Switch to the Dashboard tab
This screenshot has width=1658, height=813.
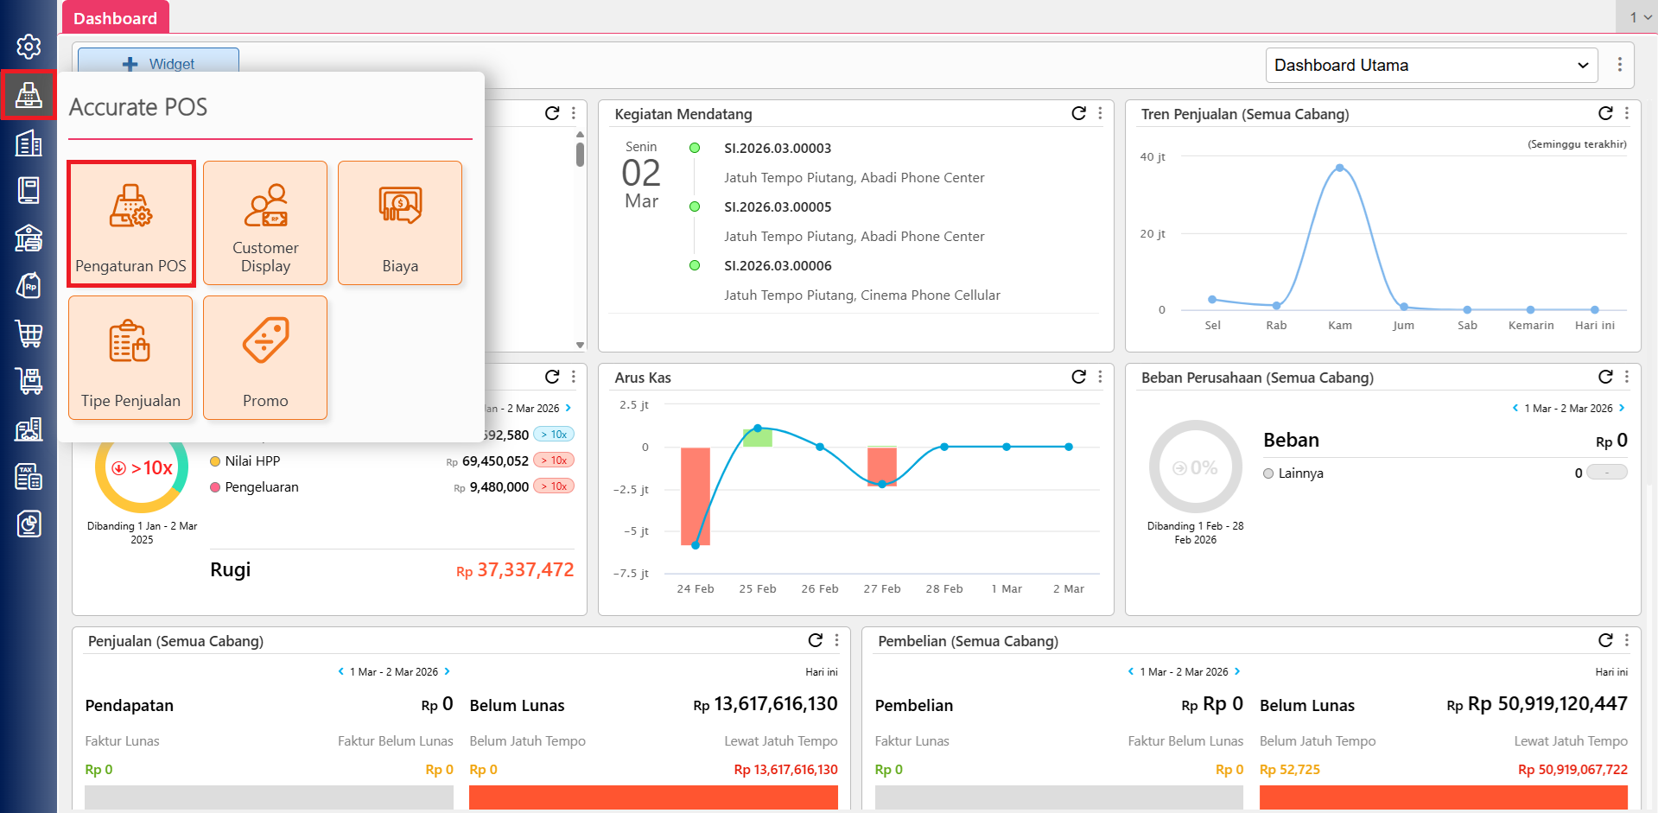(x=115, y=18)
